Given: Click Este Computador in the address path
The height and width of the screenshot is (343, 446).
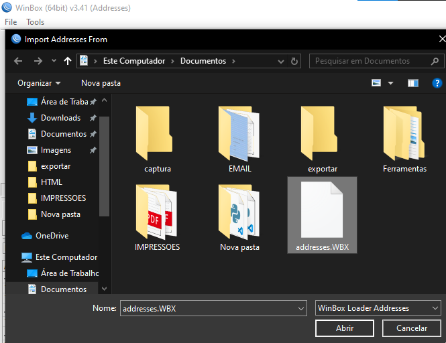Looking at the screenshot, I should (x=134, y=61).
